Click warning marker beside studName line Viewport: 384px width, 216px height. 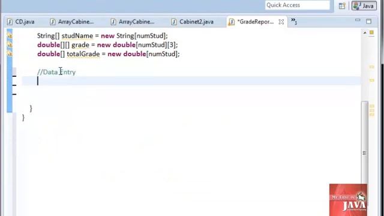[x=10, y=36]
